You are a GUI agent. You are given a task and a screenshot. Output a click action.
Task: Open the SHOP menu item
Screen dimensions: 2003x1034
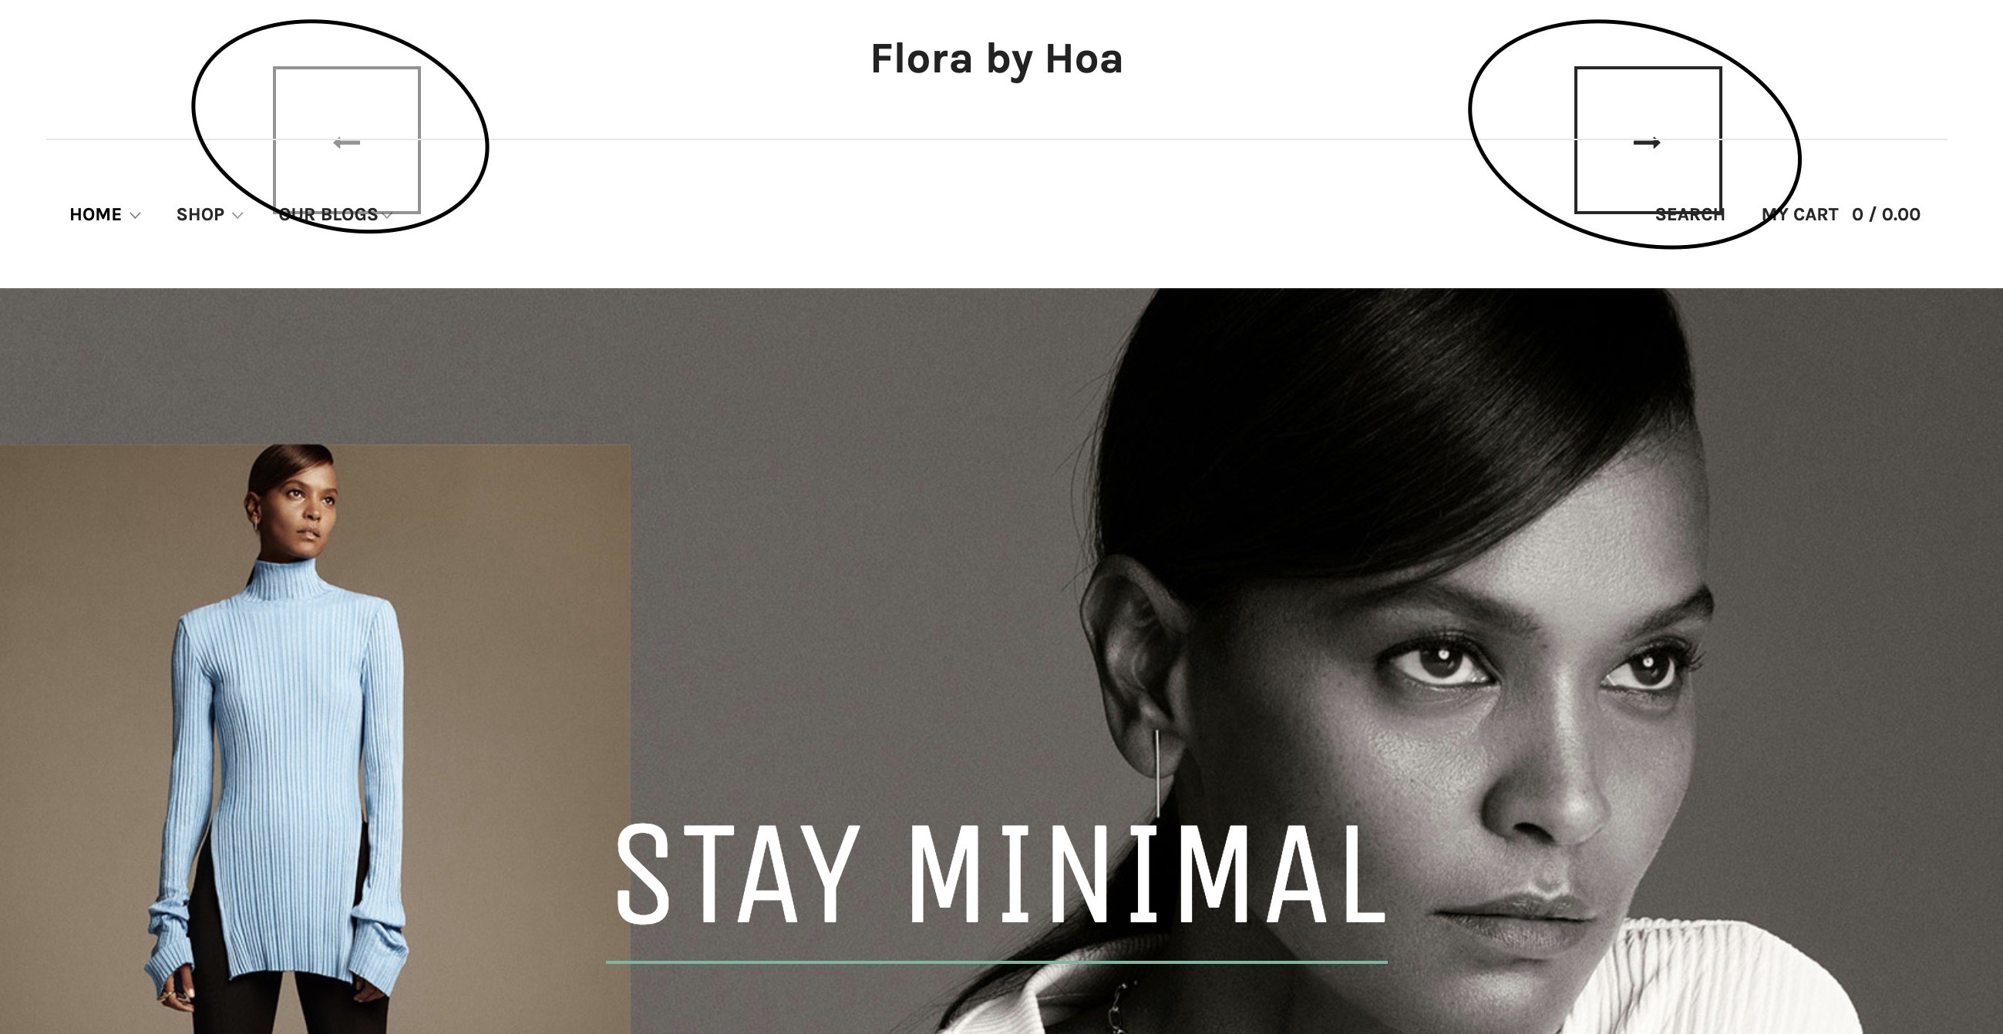pyautogui.click(x=200, y=214)
